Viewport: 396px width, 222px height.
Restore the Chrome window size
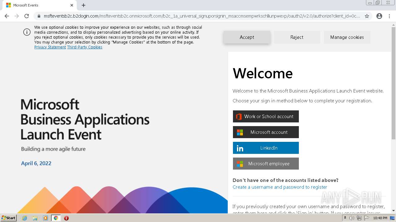coord(378,3)
